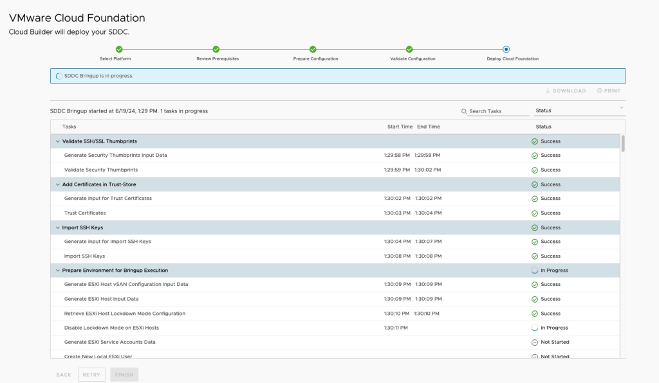Click success icon for Generate input for Trust Certificates
659x383 pixels.
[x=535, y=199]
